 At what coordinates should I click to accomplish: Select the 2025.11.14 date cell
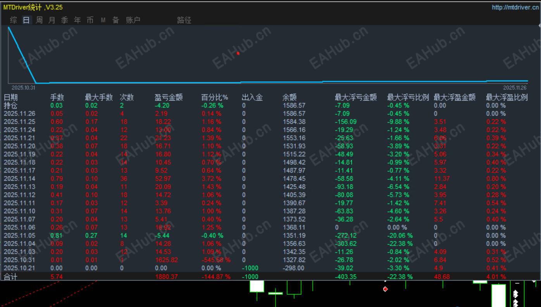click(19, 178)
